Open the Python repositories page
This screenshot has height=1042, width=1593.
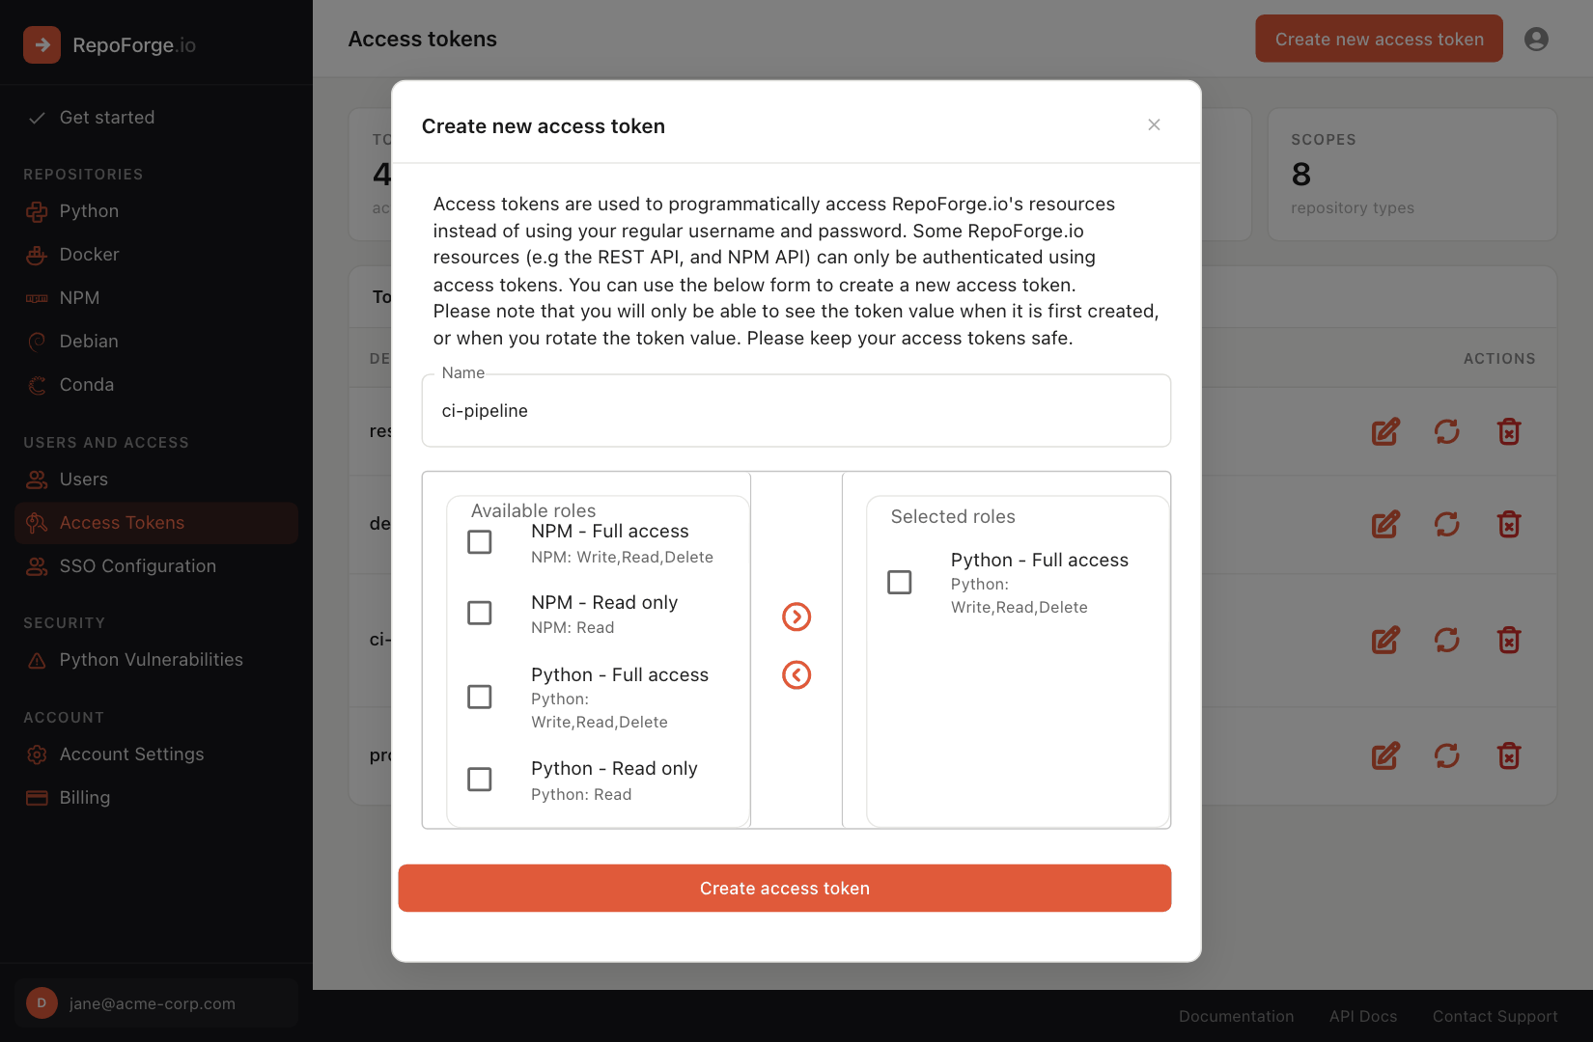click(156, 211)
